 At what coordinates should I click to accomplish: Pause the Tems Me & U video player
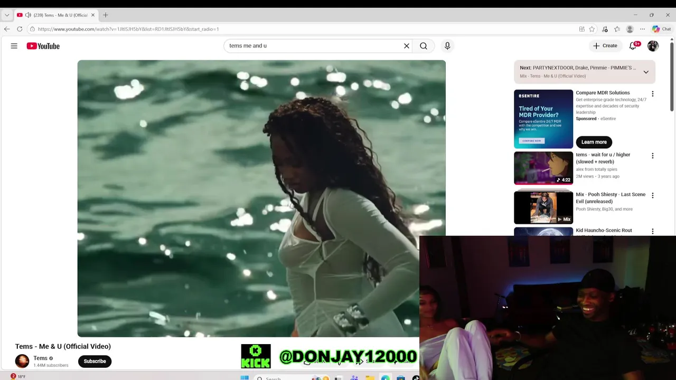[261, 198]
